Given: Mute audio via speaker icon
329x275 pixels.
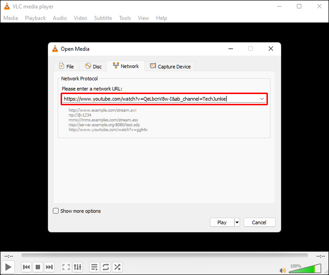Looking at the screenshot, I should (x=282, y=270).
